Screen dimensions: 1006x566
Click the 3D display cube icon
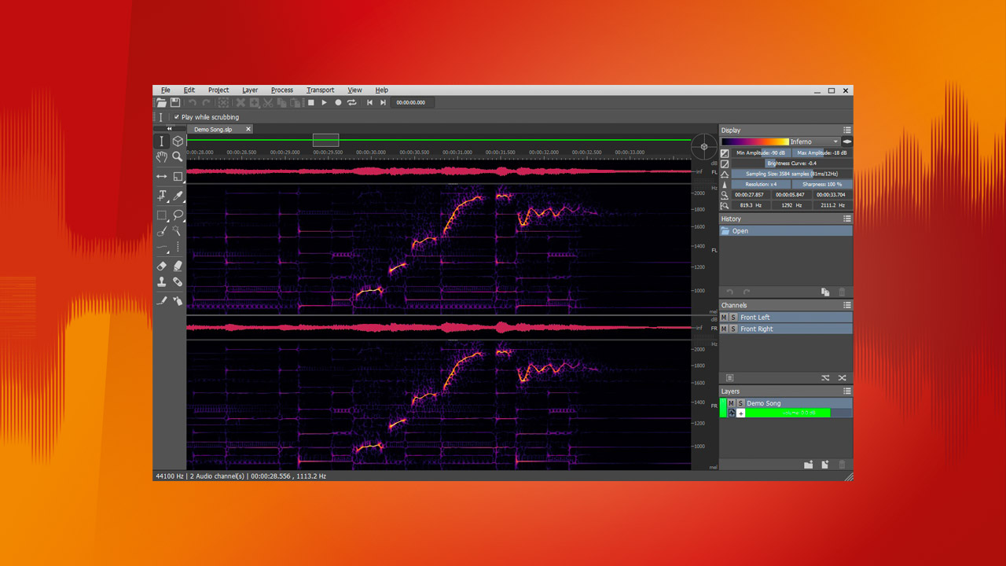pos(177,141)
